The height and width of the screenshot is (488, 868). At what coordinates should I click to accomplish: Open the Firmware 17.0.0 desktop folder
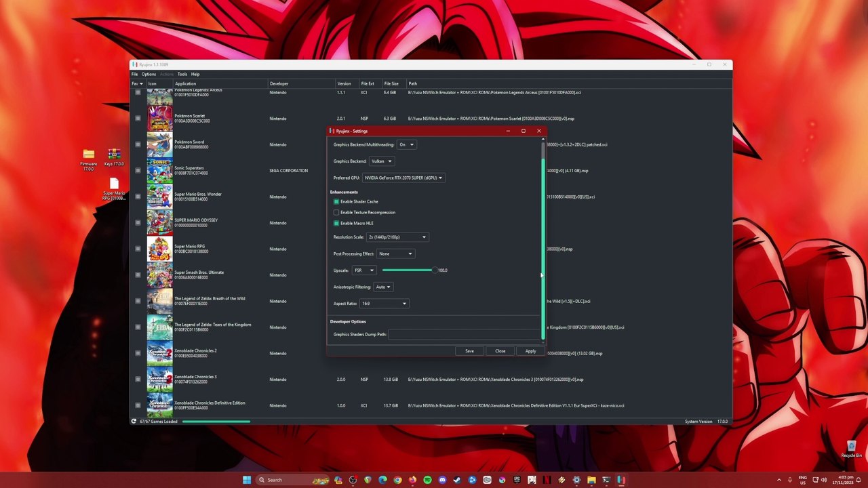click(x=89, y=159)
